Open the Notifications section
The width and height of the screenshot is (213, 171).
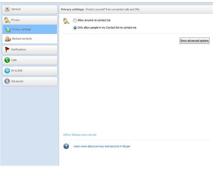[30, 50]
